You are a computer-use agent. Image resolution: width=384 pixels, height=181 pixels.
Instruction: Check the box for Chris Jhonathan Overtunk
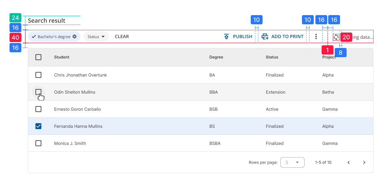[38, 75]
